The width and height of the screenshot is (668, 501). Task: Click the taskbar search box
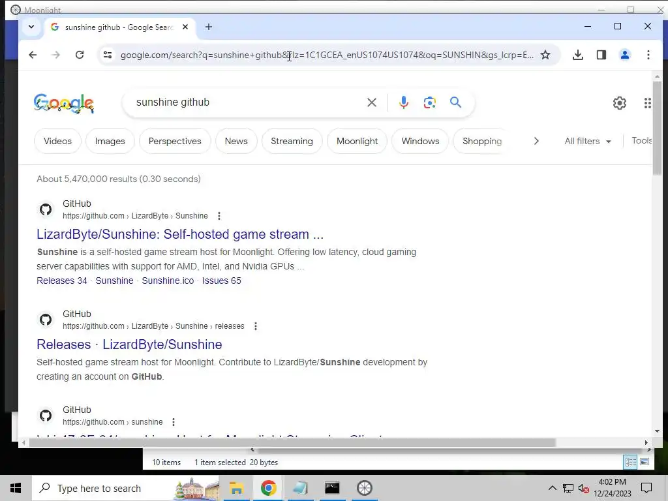click(126, 488)
